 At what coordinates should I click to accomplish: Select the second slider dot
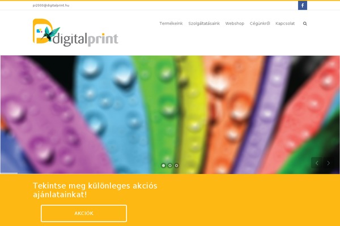(x=170, y=166)
